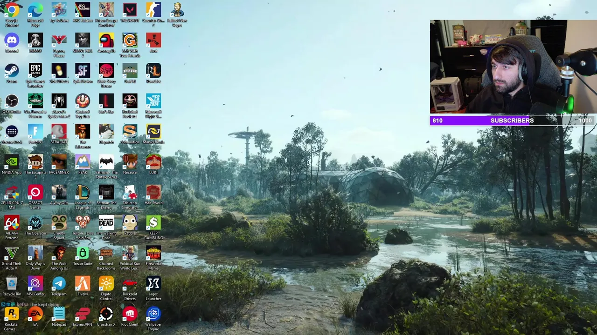The image size is (597, 335).
Task: Open Papers, Please shortcut
Action: tap(59, 44)
